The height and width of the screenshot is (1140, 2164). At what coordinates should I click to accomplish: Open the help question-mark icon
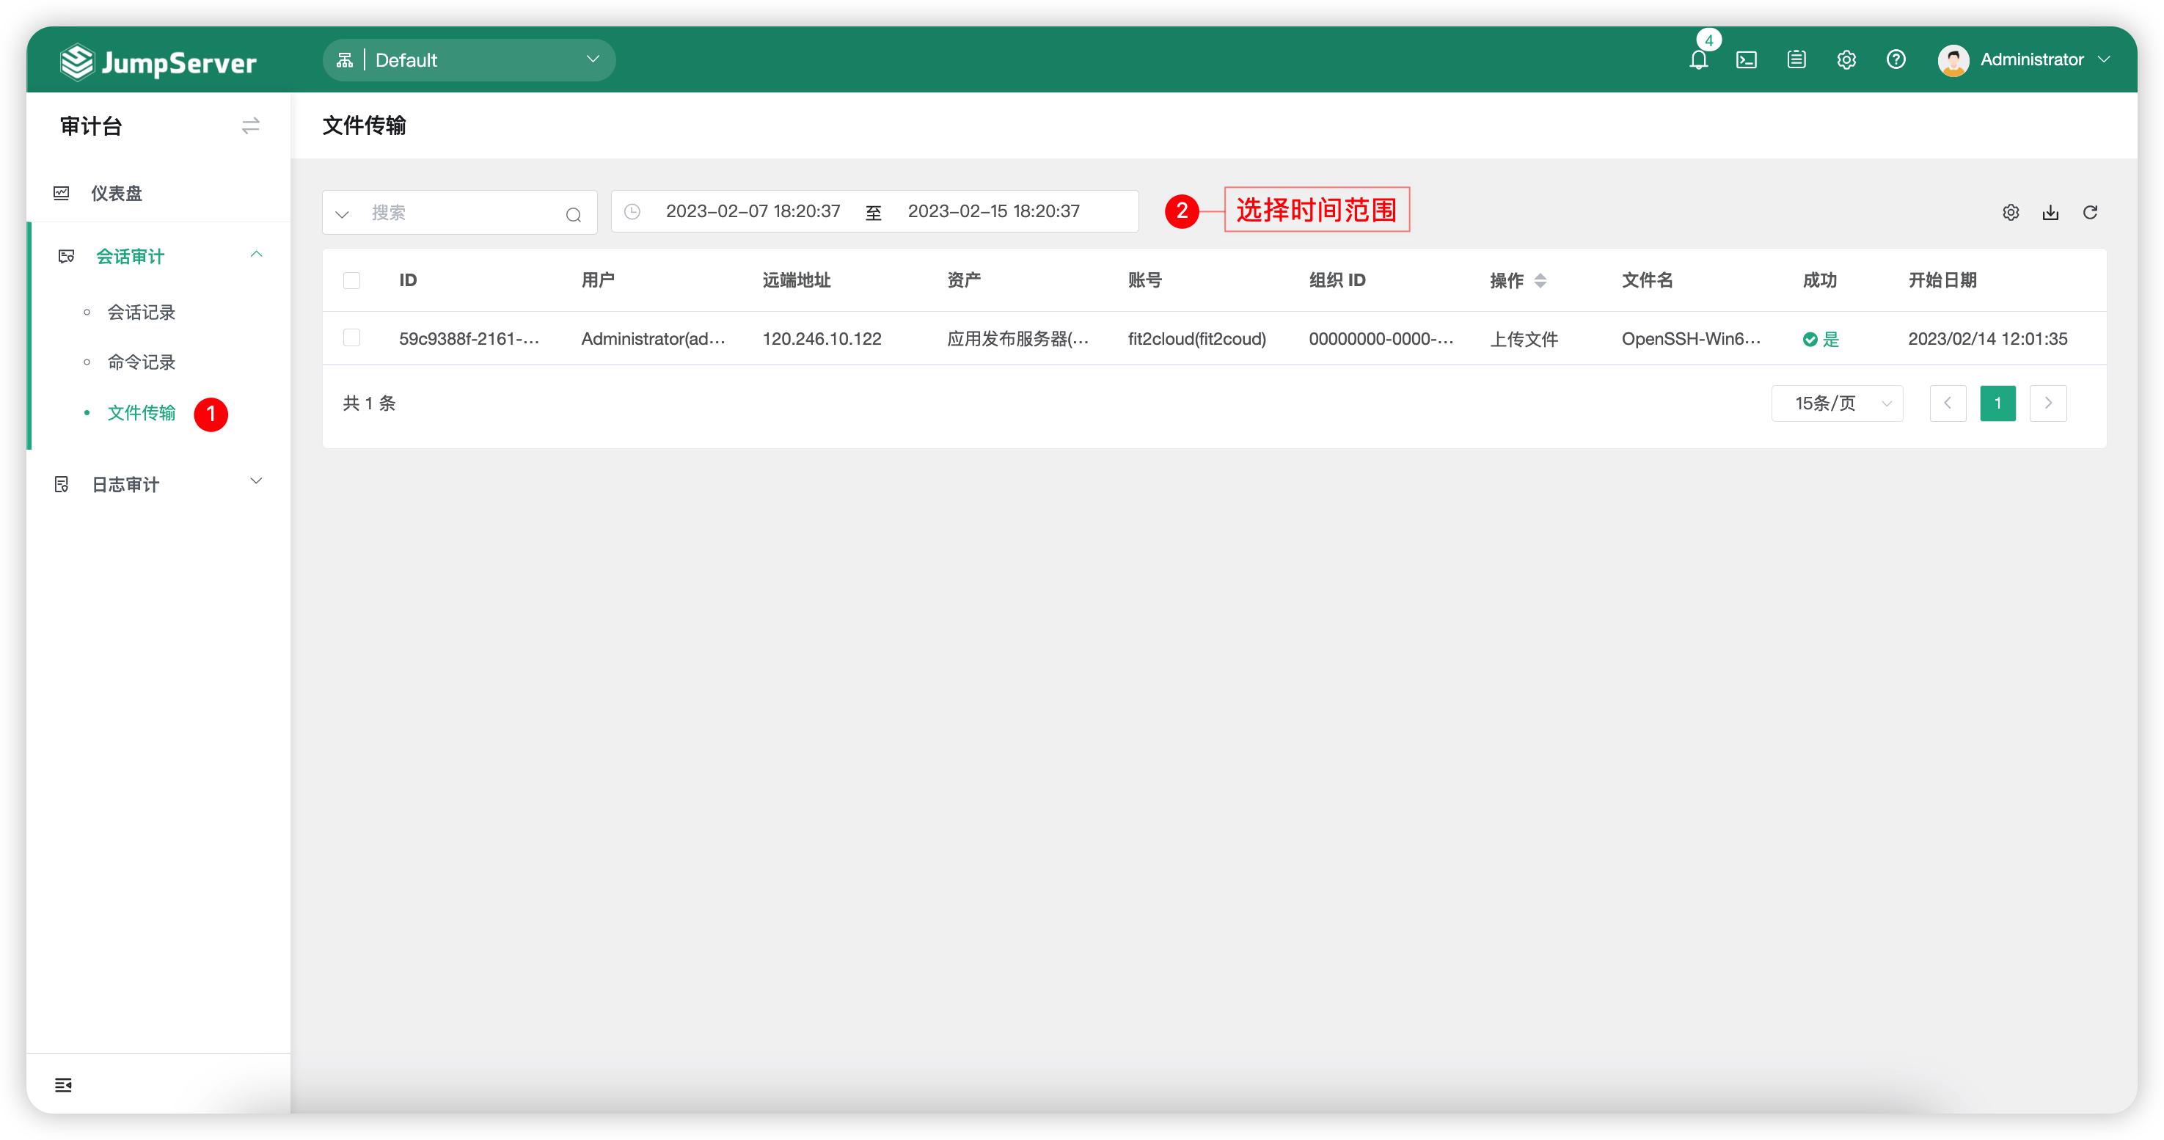pos(1896,59)
